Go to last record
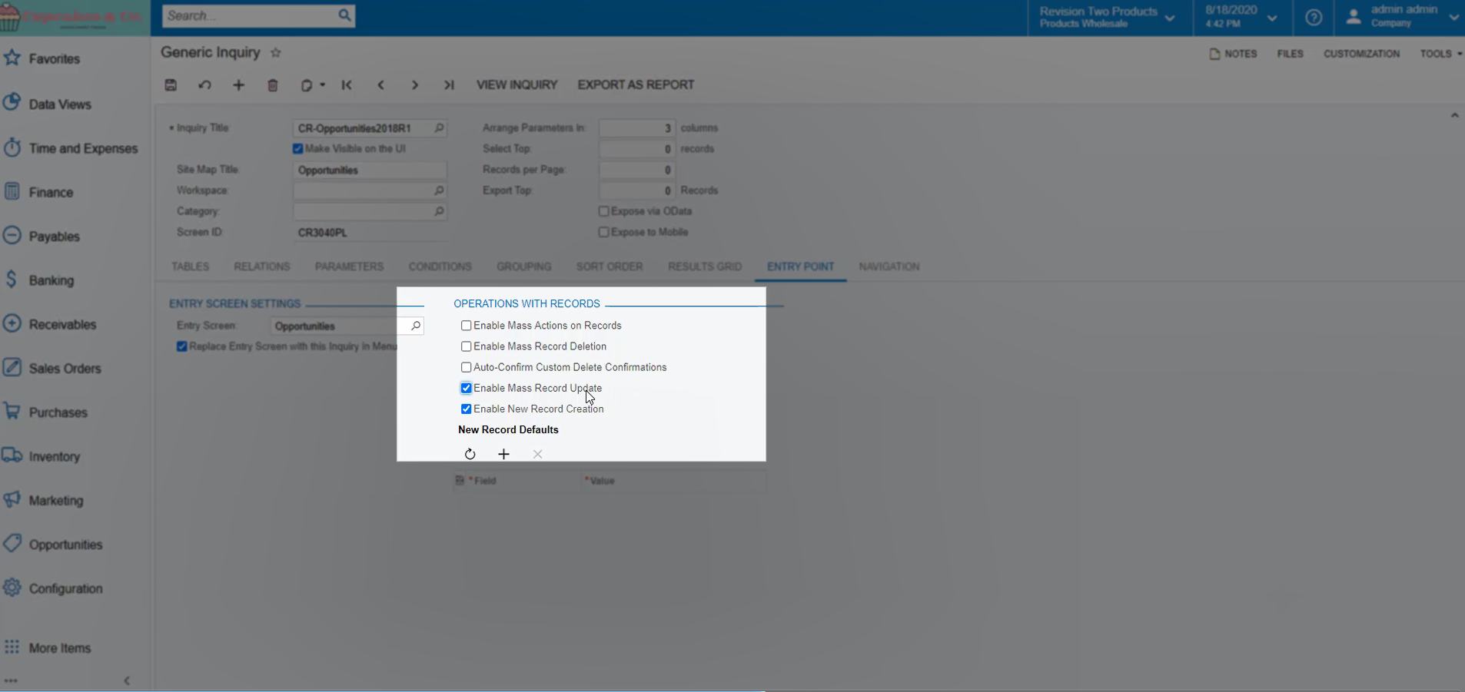Screen dimensions: 1465x692 (449, 85)
